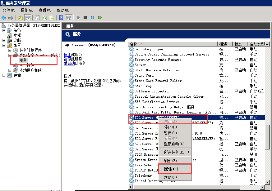Choose 刷新(F) in the context menu

175,161
